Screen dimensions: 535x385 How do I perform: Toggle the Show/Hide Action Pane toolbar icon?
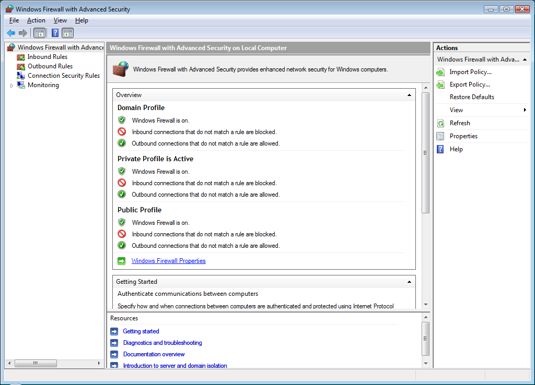[x=68, y=33]
